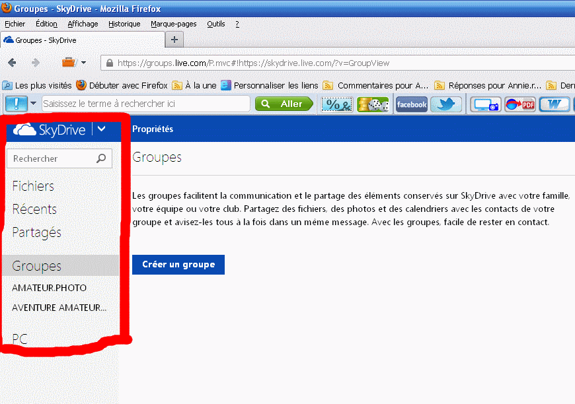This screenshot has width=575, height=404.
Task: Open the Historique menu
Action: [124, 24]
